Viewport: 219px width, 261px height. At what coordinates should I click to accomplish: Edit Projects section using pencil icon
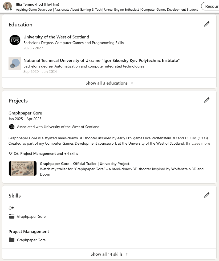tap(207, 100)
